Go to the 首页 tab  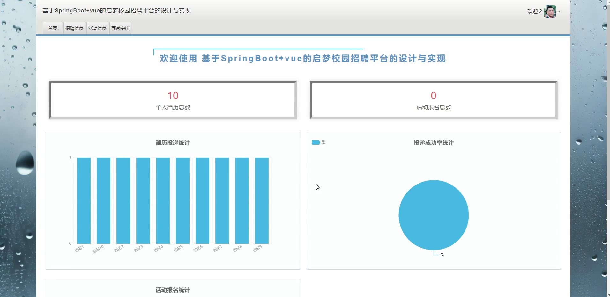53,28
